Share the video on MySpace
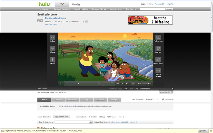 coord(112,117)
